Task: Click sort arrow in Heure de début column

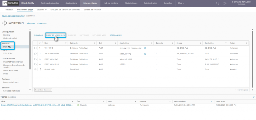Action: [x=211, y=101]
